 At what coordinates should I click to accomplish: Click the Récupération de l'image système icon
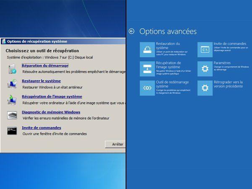tap(12, 100)
